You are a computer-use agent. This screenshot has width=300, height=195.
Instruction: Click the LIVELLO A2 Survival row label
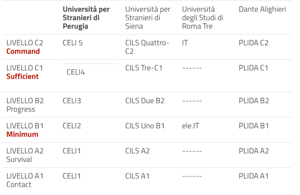point(25,155)
